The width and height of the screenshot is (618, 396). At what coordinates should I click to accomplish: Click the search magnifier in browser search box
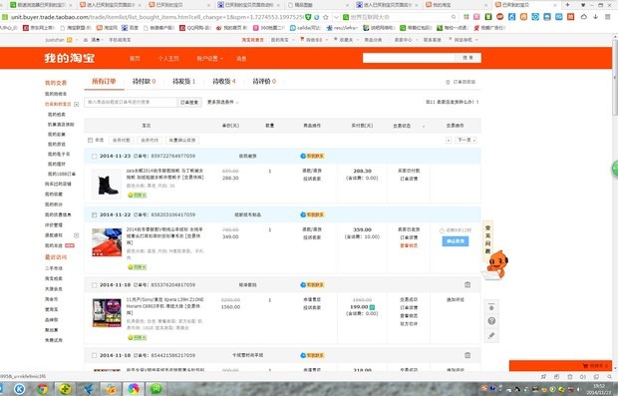454,17
